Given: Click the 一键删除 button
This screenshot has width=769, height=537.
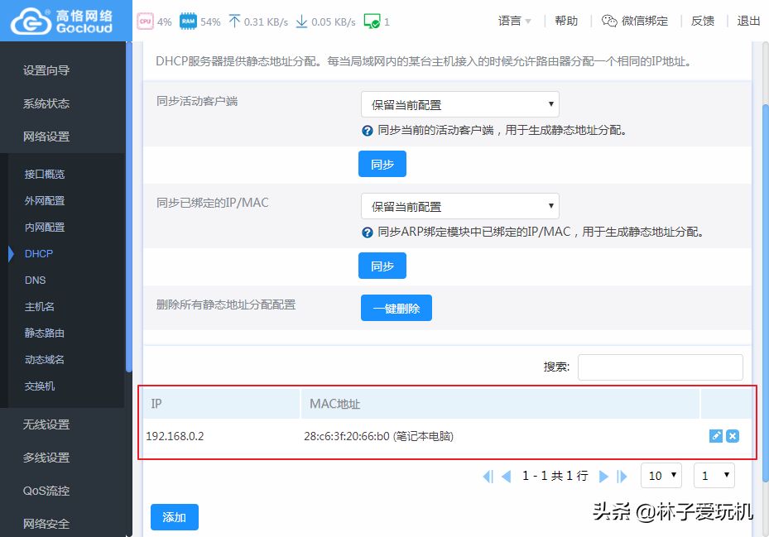Looking at the screenshot, I should point(397,308).
